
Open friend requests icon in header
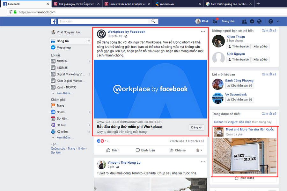point(244,22)
